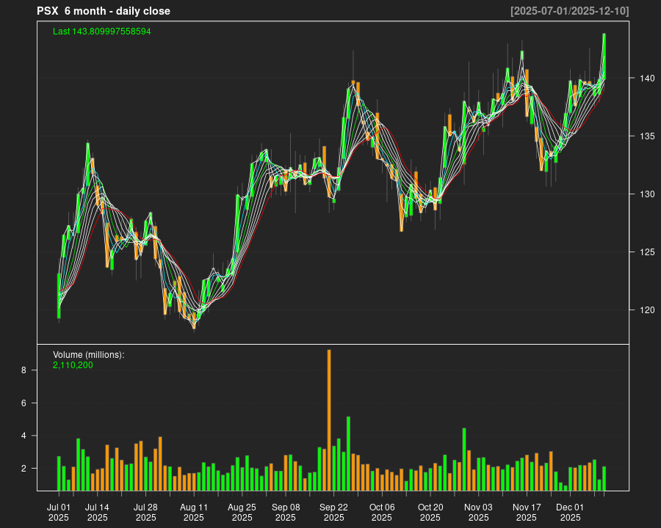661x528 pixels.
Task: Click the tallest orange volume bar
Action: coord(329,419)
